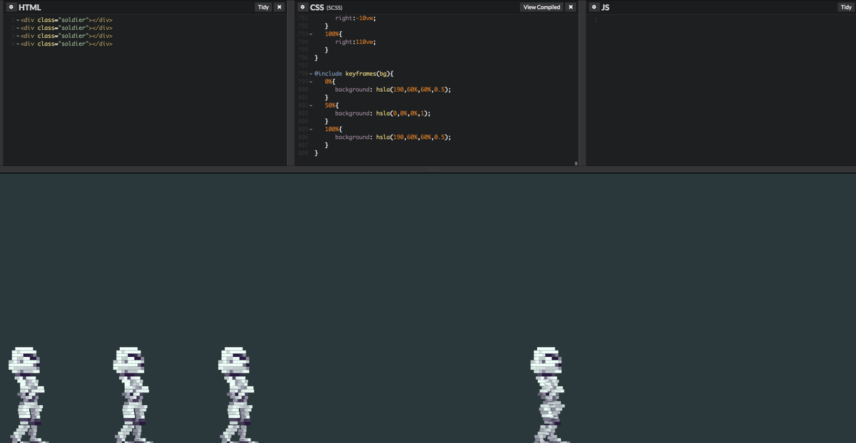Fold the 0% block at line 799
The image size is (856, 443).
tap(311, 82)
